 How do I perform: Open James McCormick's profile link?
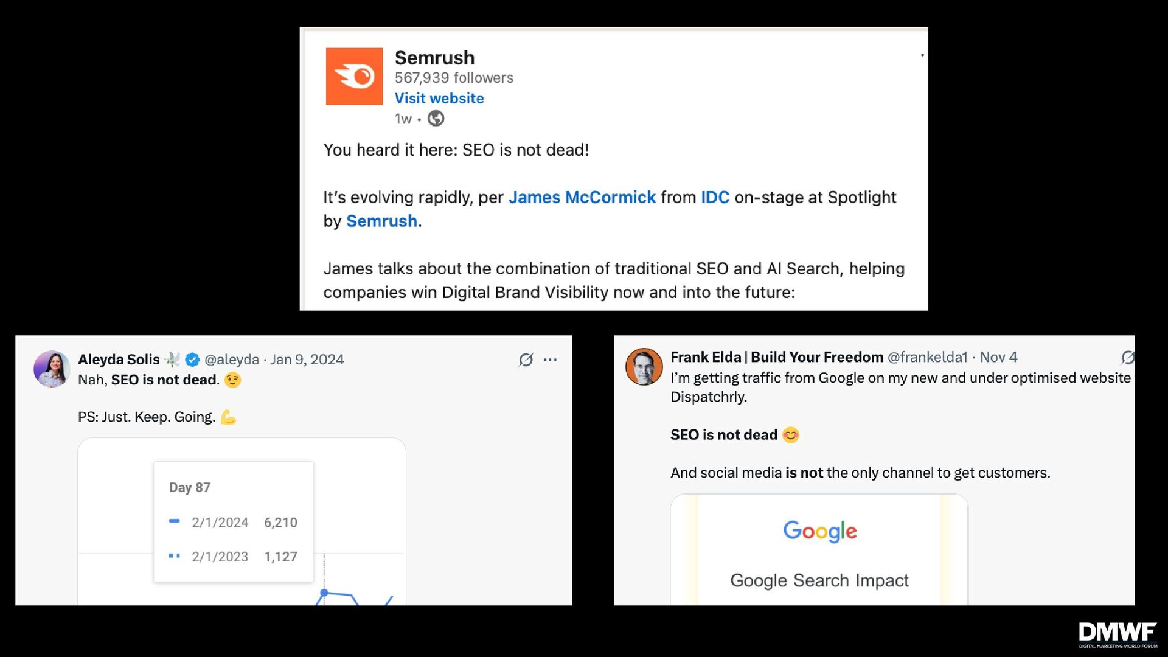(582, 198)
